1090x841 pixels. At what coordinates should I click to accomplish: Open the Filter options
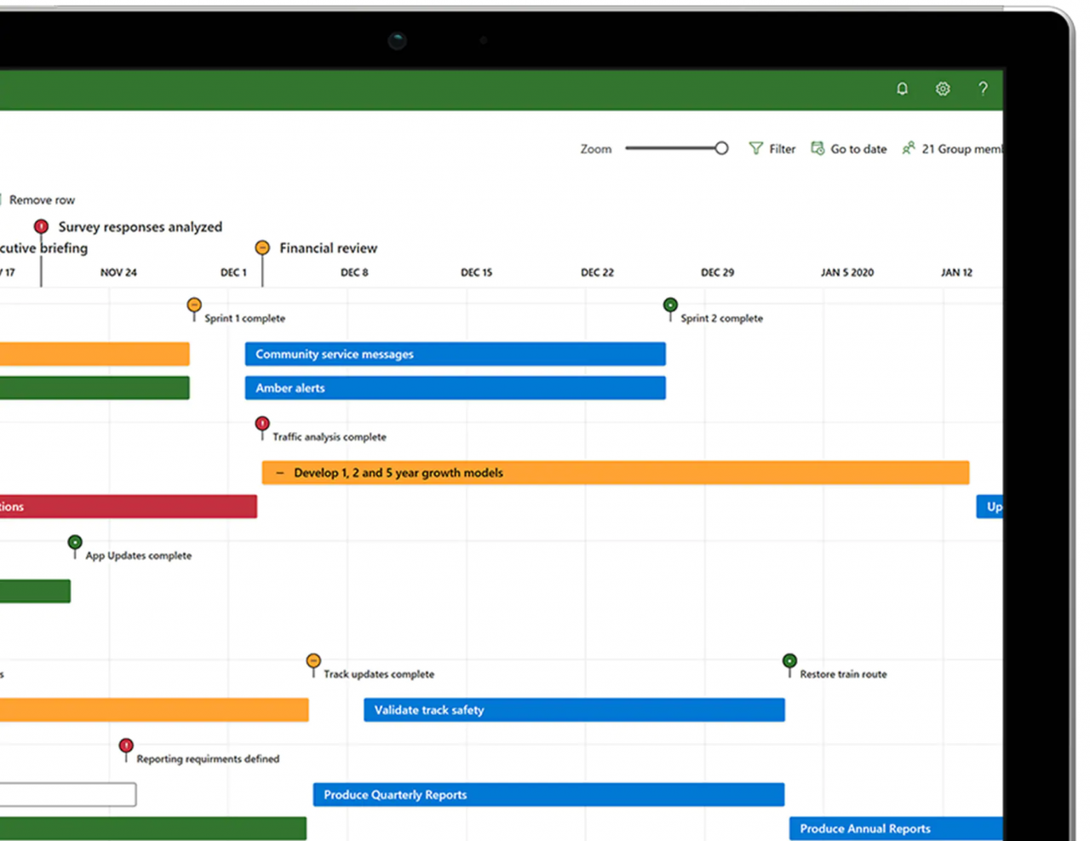click(x=772, y=148)
